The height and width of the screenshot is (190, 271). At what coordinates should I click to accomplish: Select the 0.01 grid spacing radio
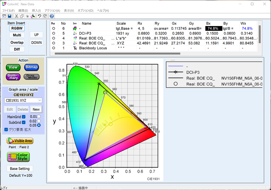click(x=39, y=117)
